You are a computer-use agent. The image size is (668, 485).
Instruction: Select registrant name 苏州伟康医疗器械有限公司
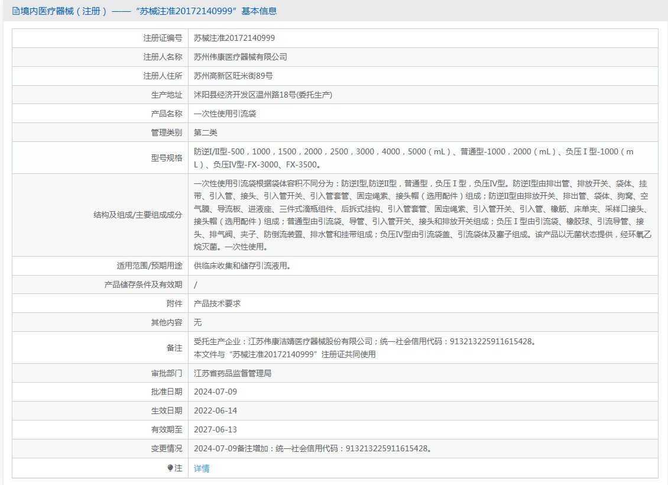coord(240,57)
